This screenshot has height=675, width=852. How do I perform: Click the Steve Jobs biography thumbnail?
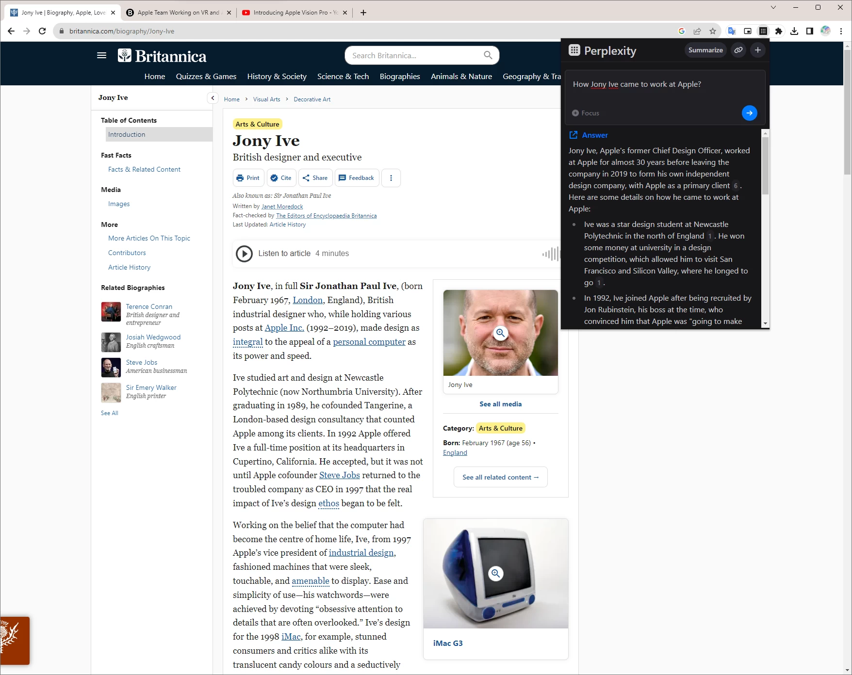pos(111,368)
